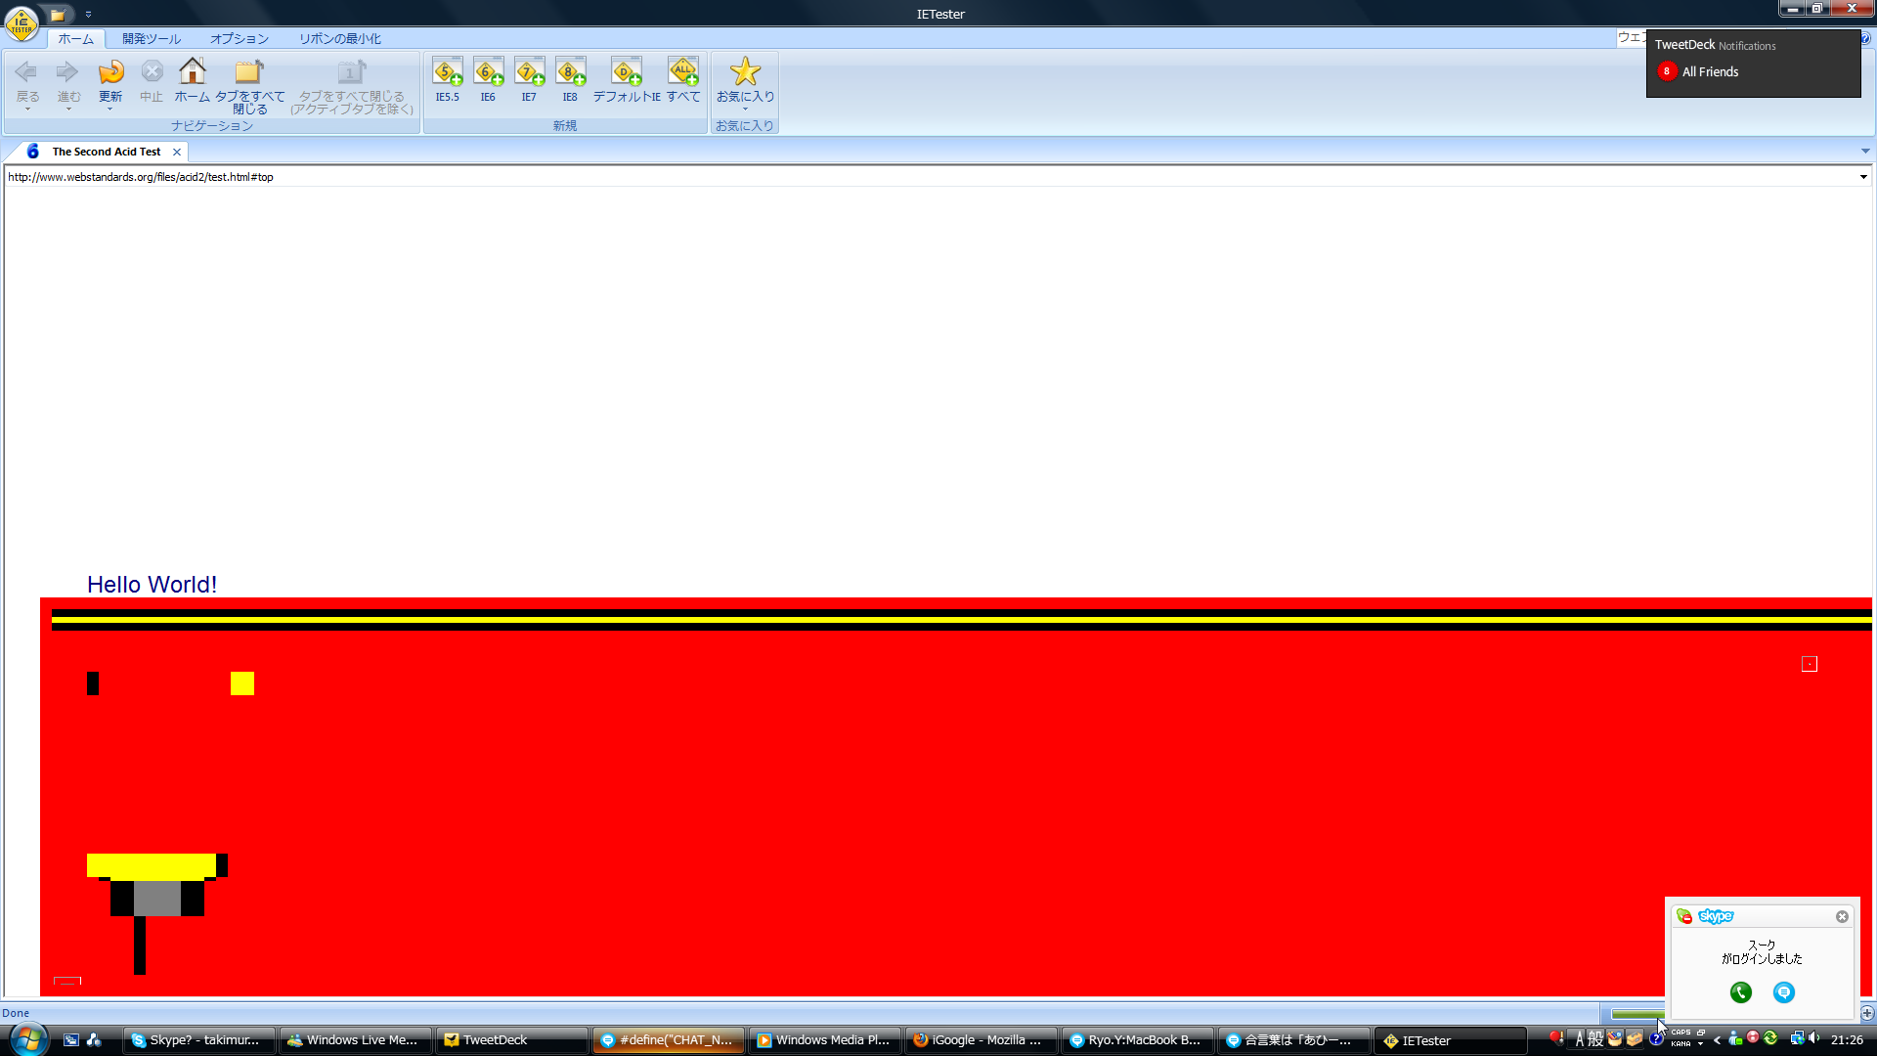Click the folder icon in quick access toolbar
The height and width of the screenshot is (1056, 1877).
pos(58,15)
